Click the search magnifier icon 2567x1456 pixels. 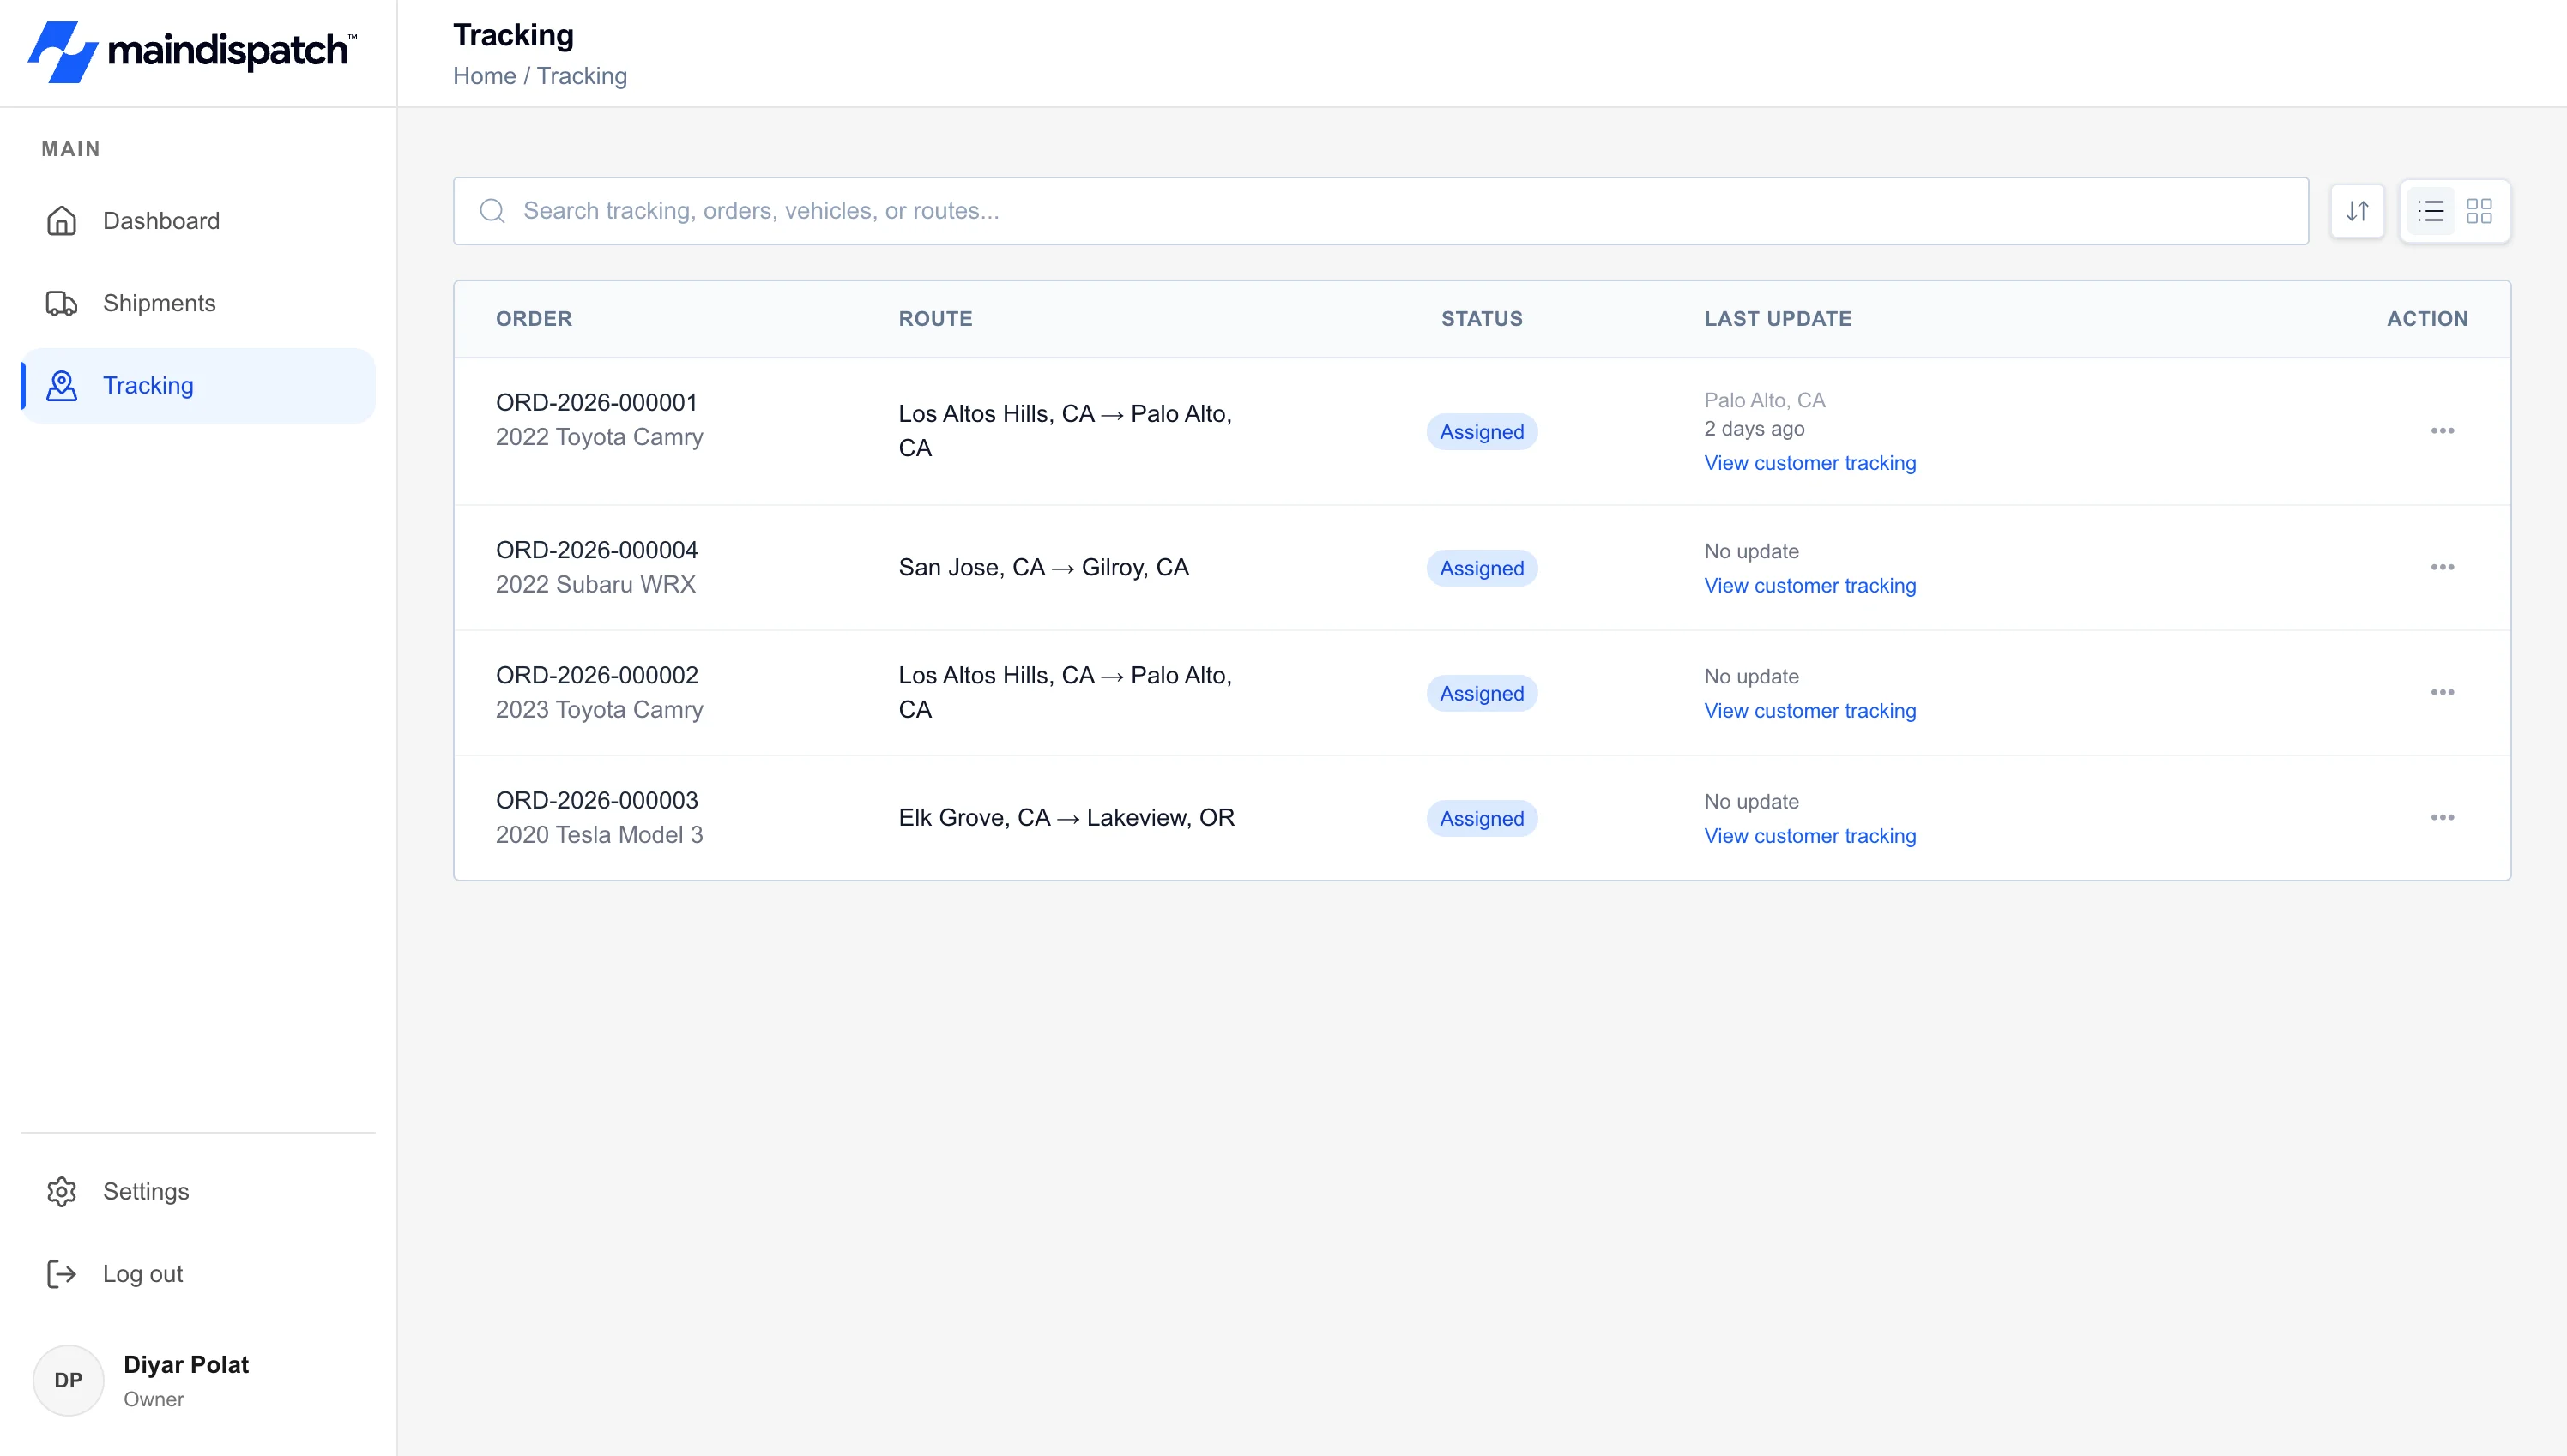(x=492, y=211)
